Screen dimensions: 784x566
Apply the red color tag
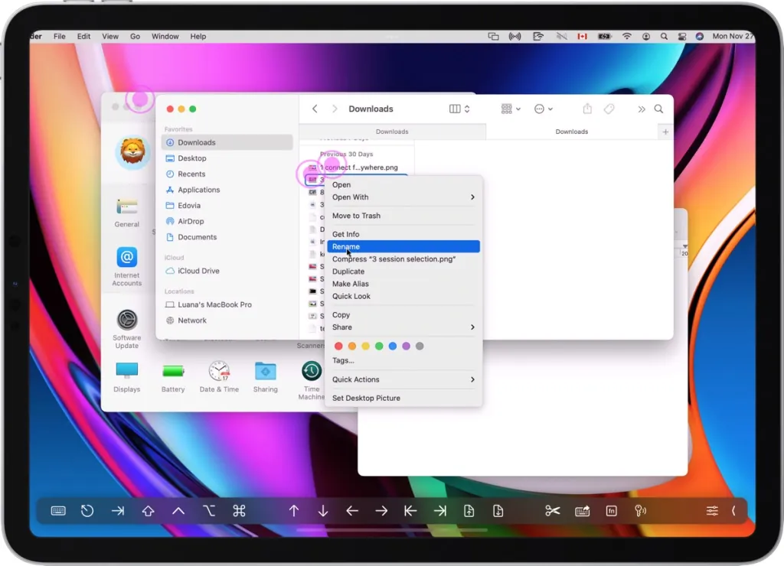pyautogui.click(x=338, y=346)
